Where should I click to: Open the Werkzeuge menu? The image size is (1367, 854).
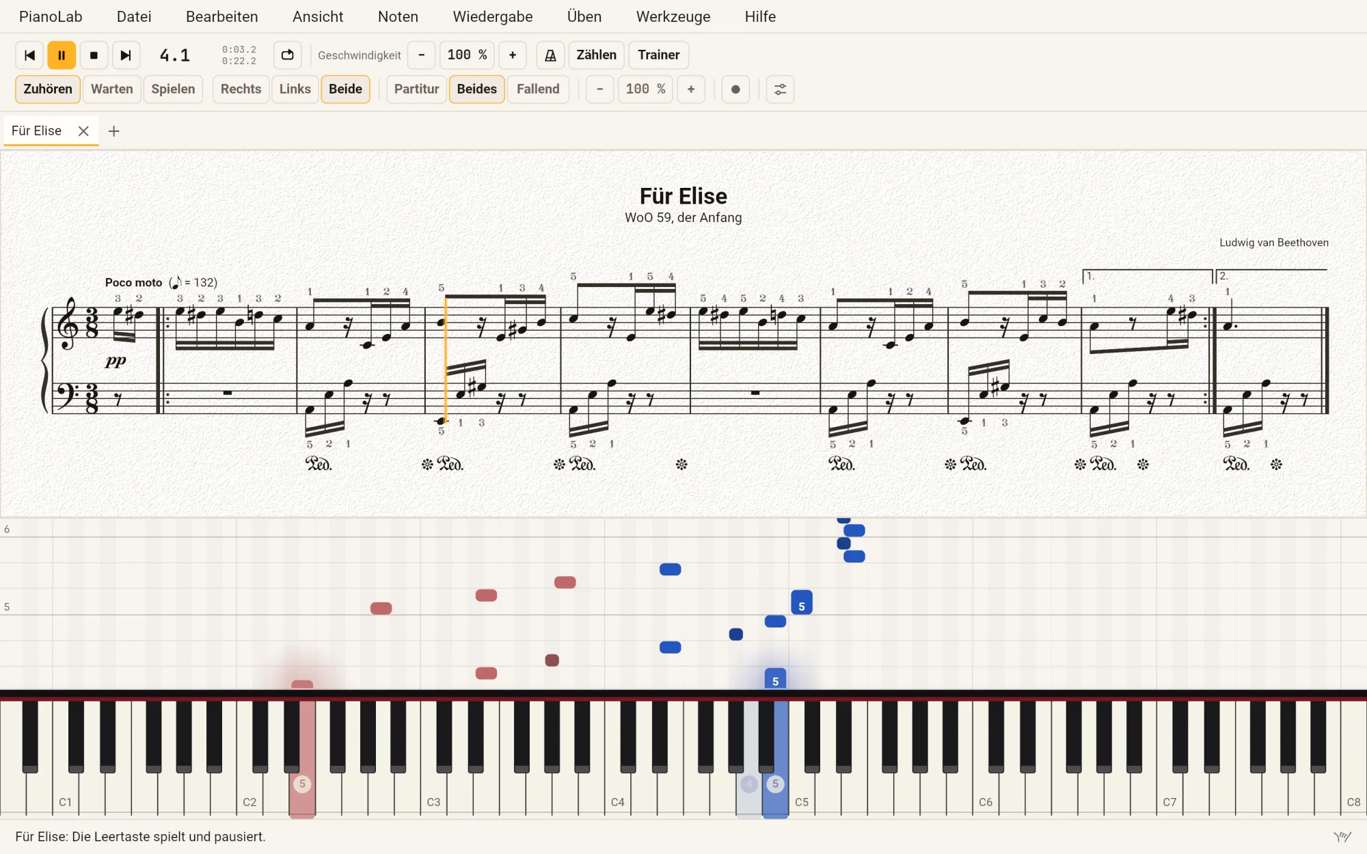click(673, 16)
